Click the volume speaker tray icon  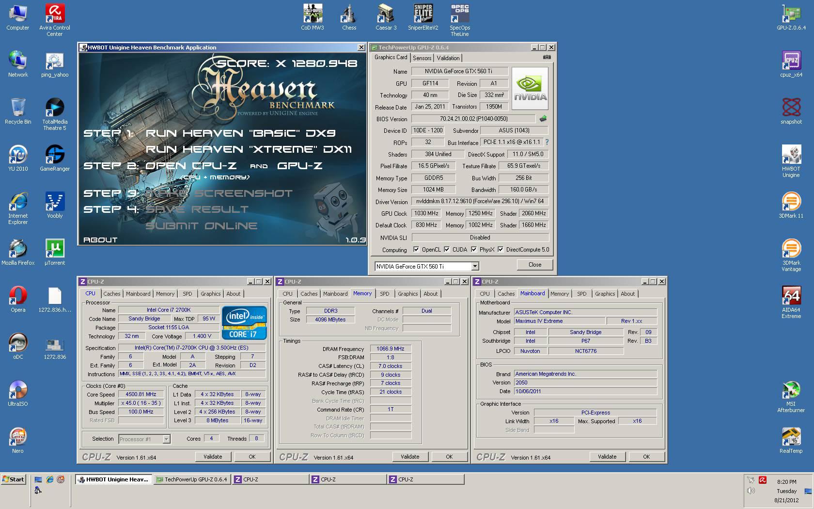[751, 491]
